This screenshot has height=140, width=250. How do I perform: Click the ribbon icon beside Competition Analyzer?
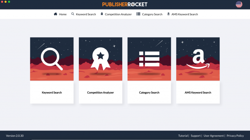102,14
